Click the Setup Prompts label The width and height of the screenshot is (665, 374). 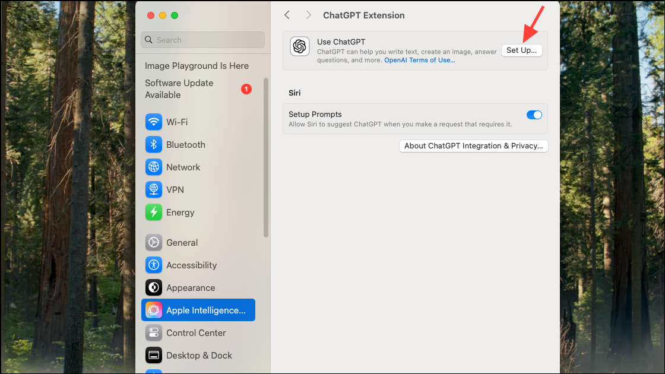(x=315, y=115)
